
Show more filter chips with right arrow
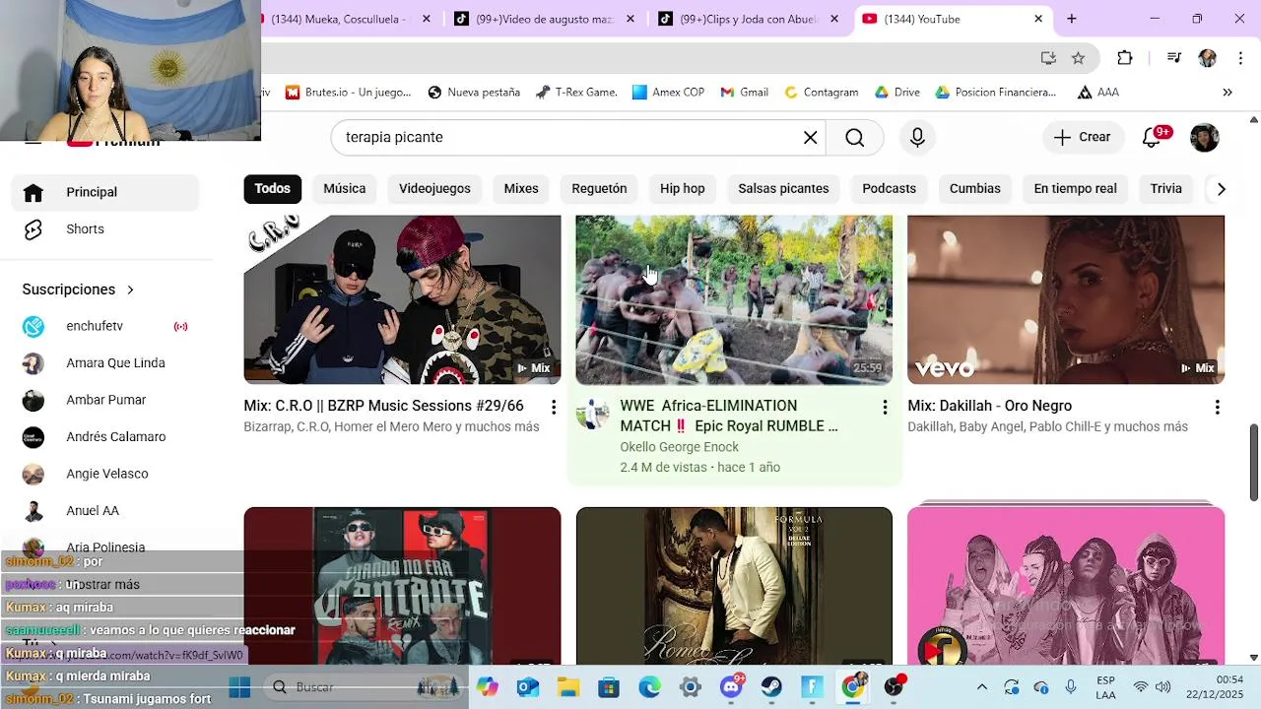(x=1221, y=188)
